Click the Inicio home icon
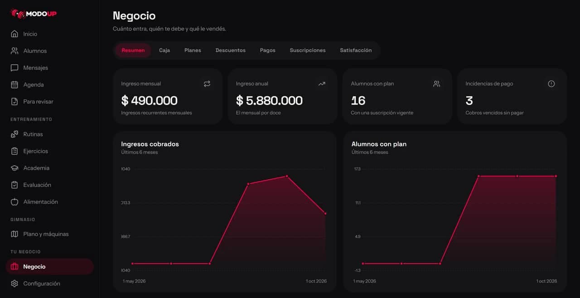Viewport: 580px width, 298px height. tap(14, 34)
